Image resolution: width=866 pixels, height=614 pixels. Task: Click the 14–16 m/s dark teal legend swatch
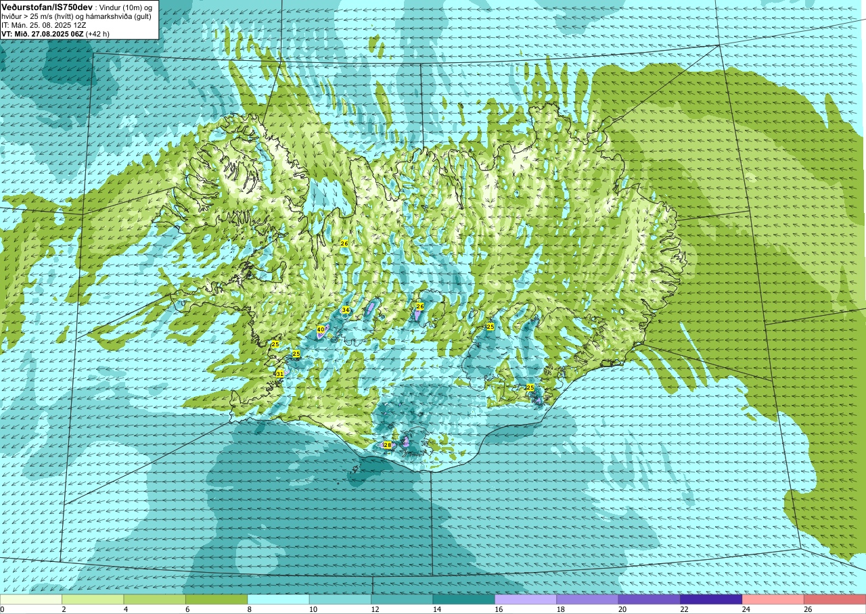463,599
